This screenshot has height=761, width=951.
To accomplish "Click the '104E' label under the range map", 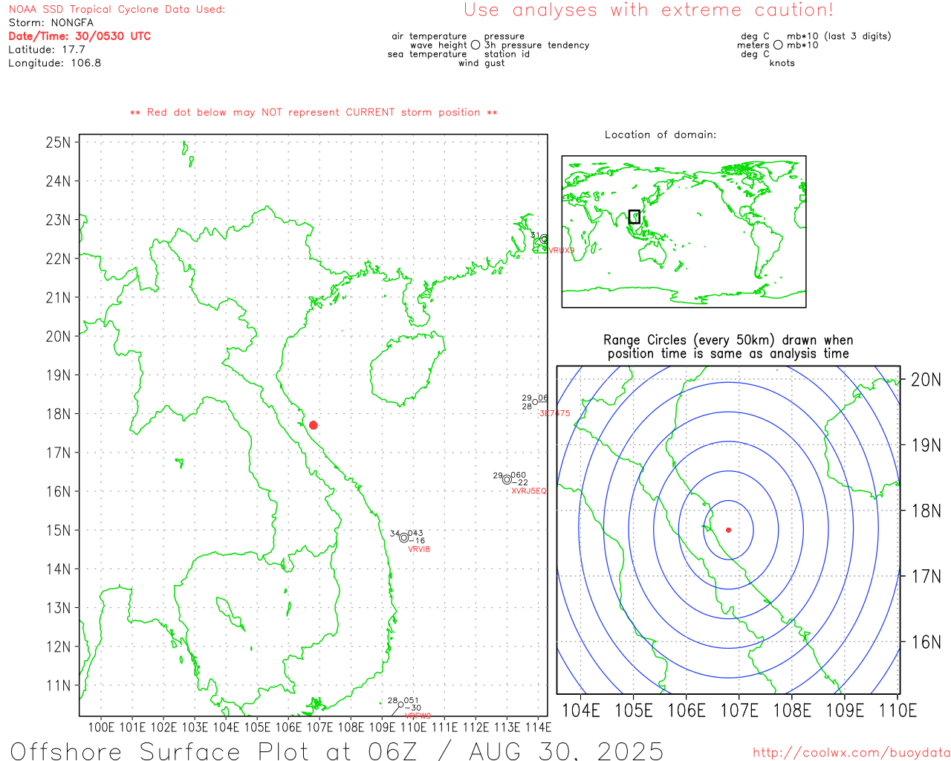I will [580, 710].
